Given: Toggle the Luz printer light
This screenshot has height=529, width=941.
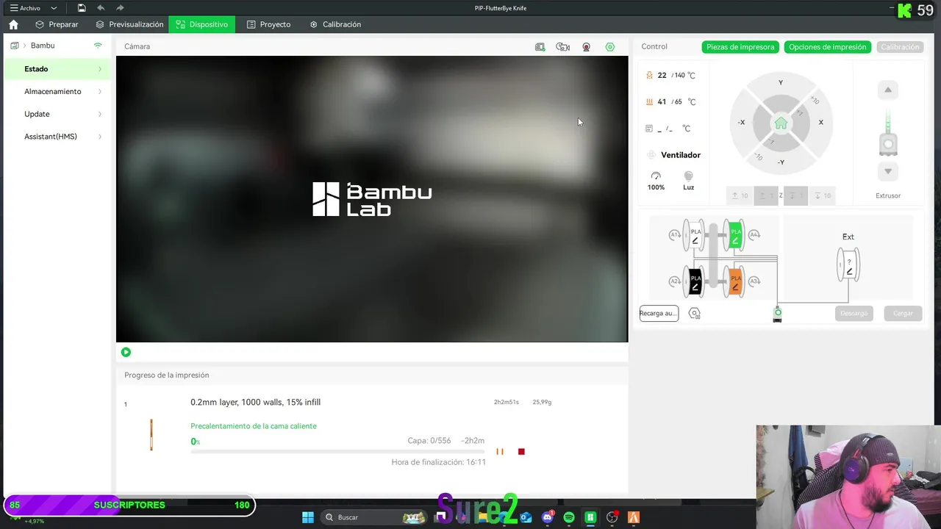Looking at the screenshot, I should coord(688,181).
